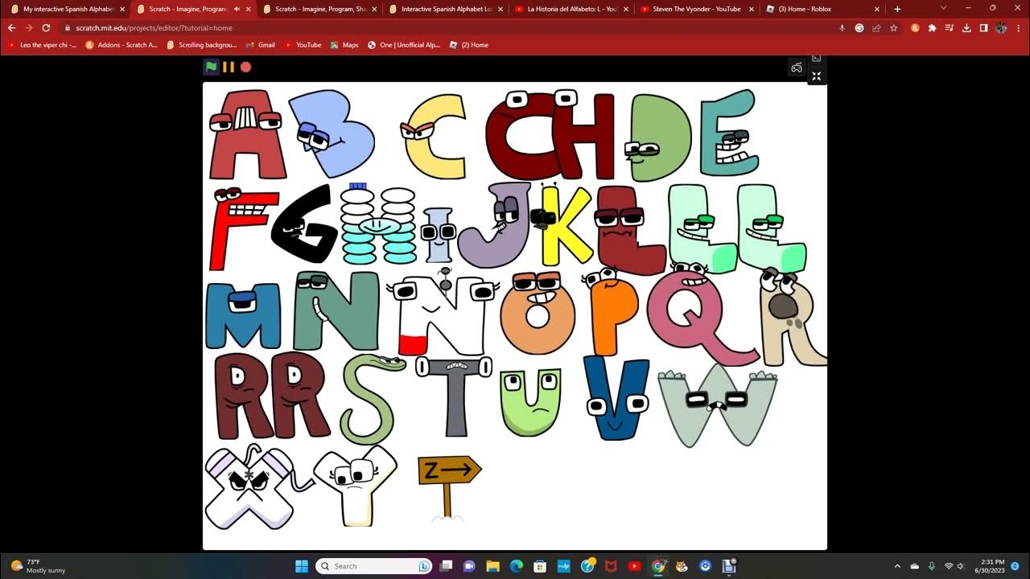This screenshot has height=579, width=1030.
Task: Switch to My interactive Spanish Alphabet tab
Action: coord(68,9)
